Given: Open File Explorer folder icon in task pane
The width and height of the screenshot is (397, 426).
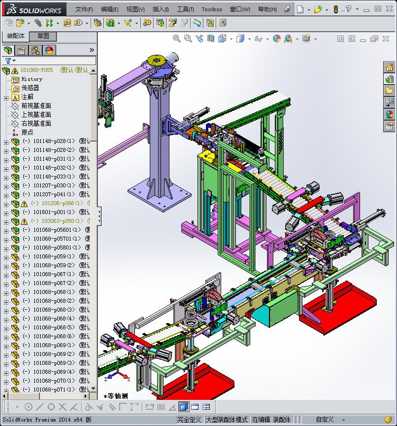Looking at the screenshot, I should point(389,91).
